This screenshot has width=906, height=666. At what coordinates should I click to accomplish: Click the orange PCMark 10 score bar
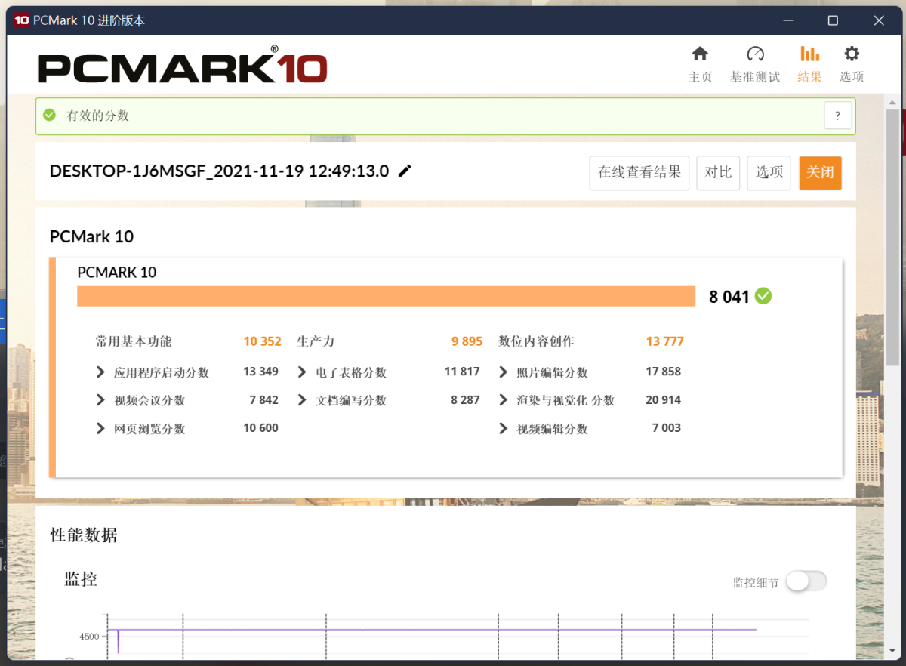[386, 296]
